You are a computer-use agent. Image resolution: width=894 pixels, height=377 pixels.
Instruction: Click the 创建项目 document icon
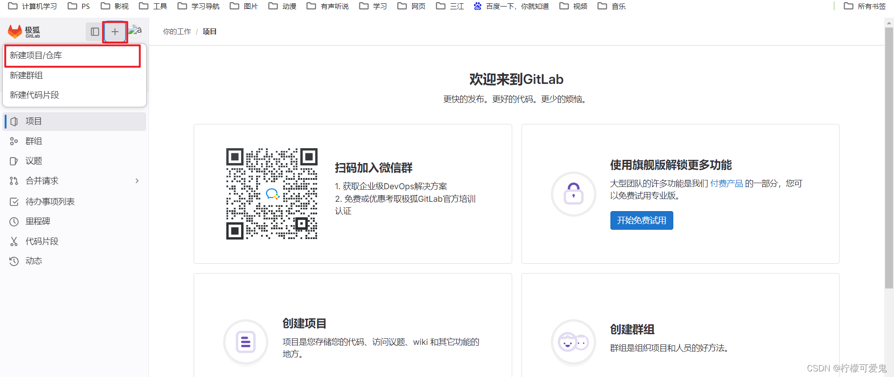point(246,342)
